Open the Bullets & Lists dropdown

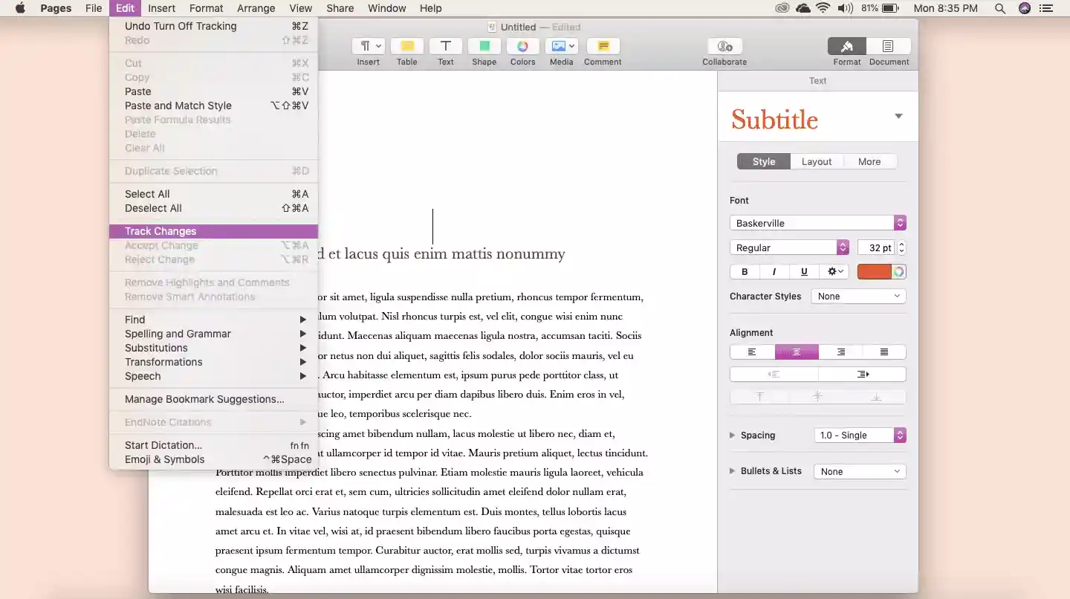860,471
